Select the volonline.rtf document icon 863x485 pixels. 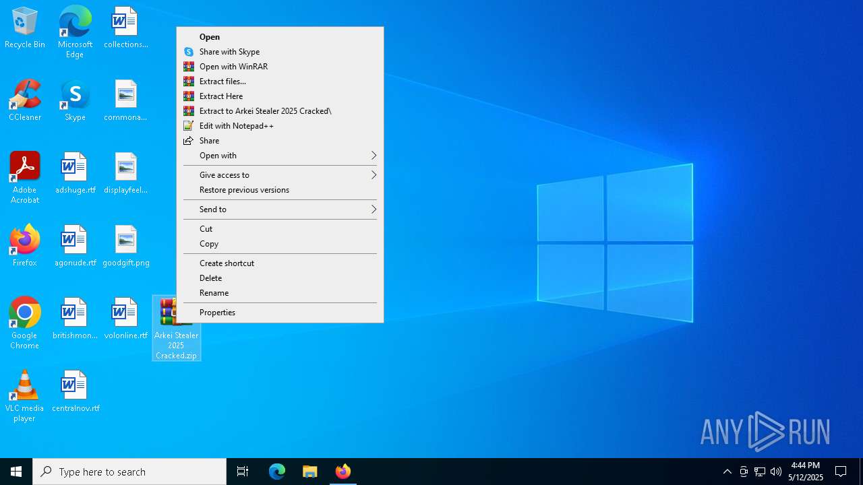126,319
